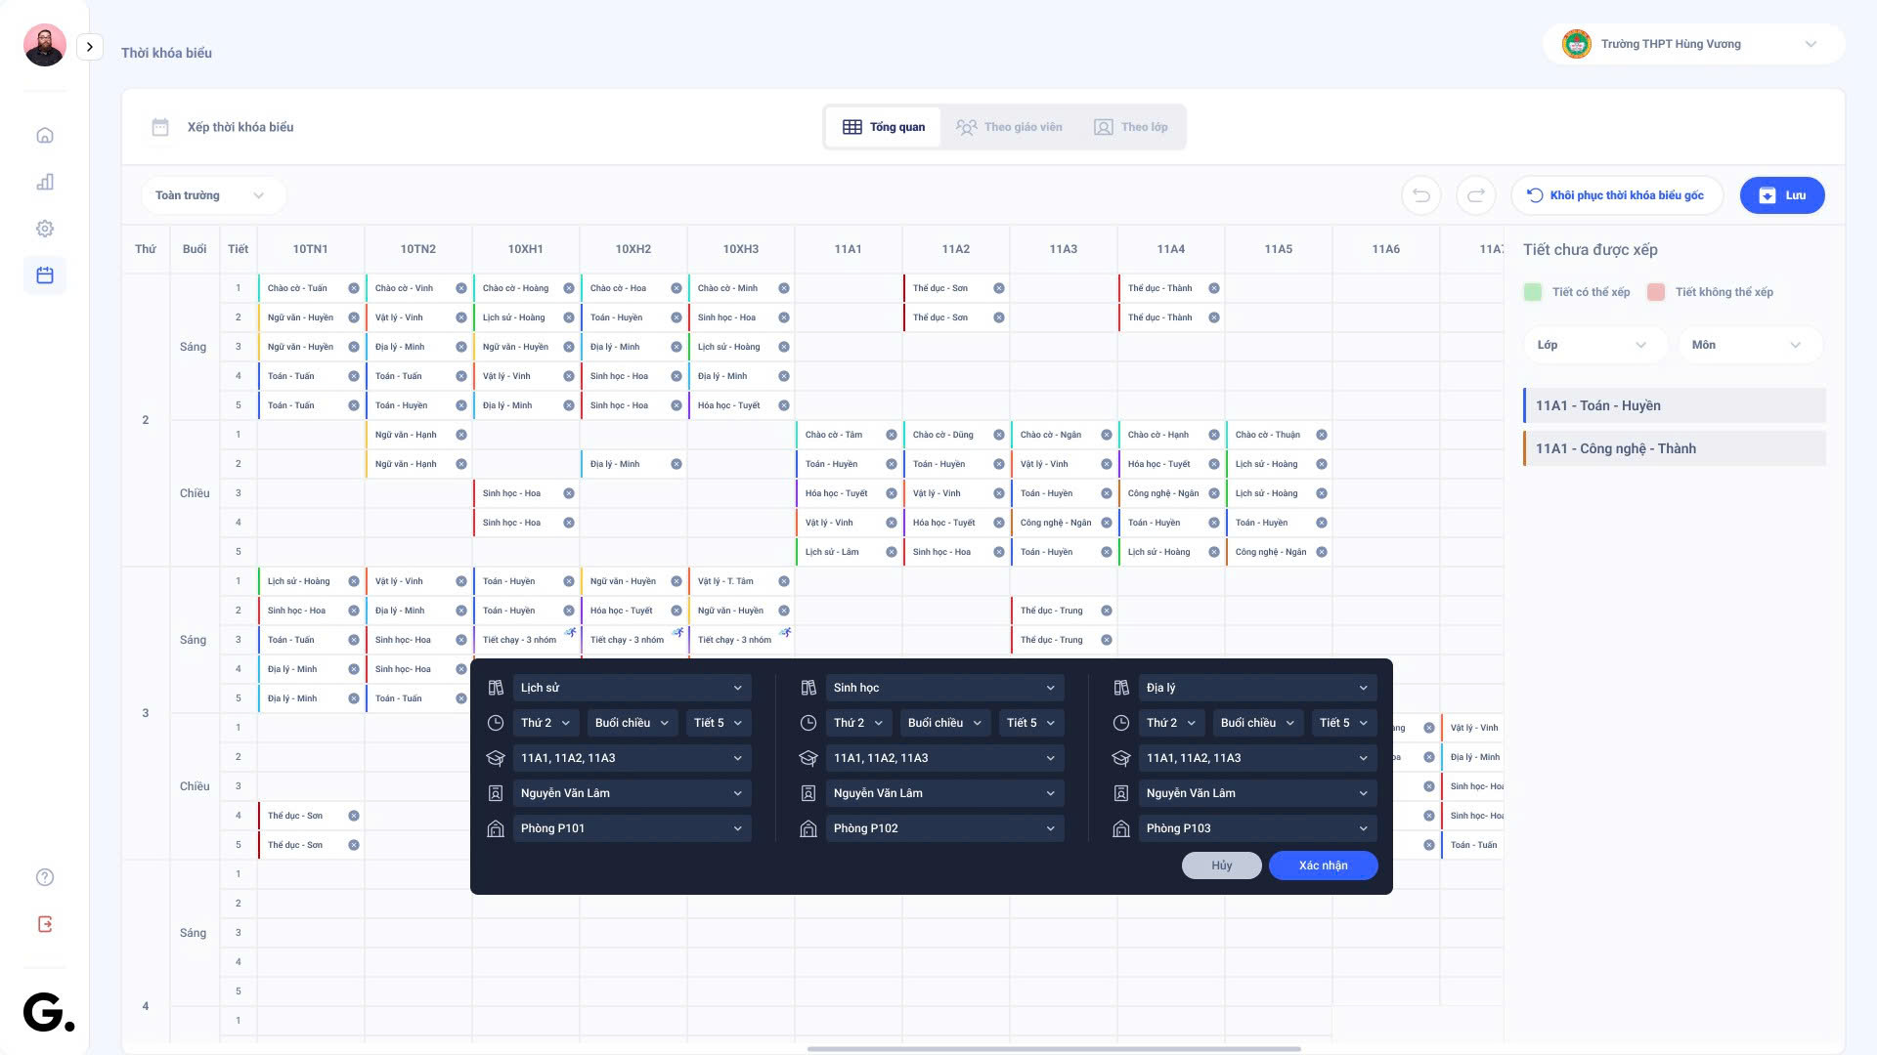The width and height of the screenshot is (1877, 1055).
Task: Open the home icon in sidebar
Action: point(45,136)
